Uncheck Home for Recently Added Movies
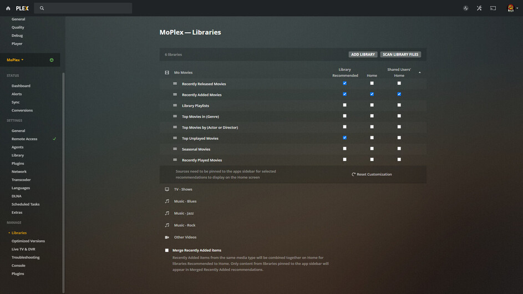Screen dimensions: 523x294 (x=372, y=94)
